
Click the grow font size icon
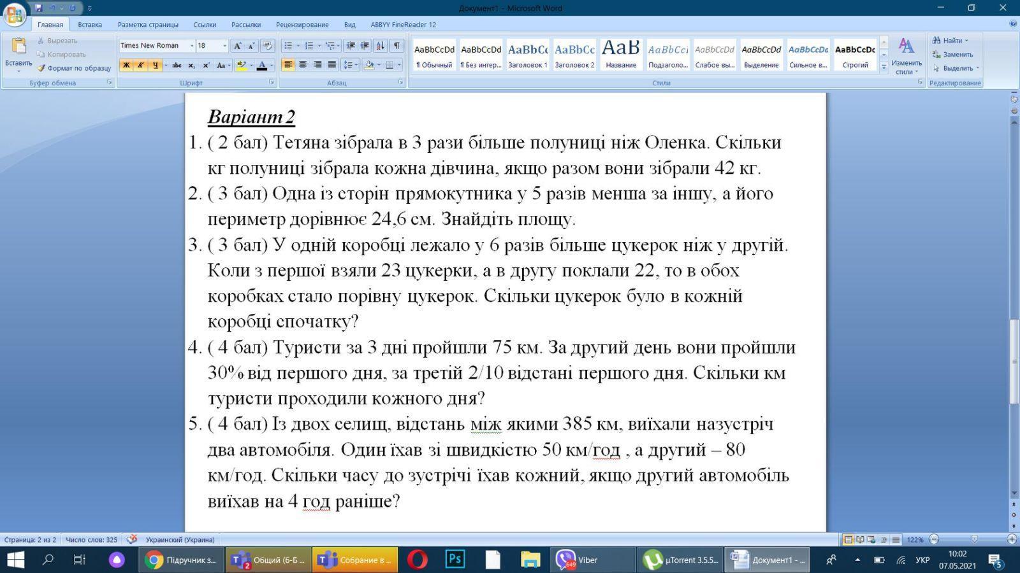pos(237,46)
